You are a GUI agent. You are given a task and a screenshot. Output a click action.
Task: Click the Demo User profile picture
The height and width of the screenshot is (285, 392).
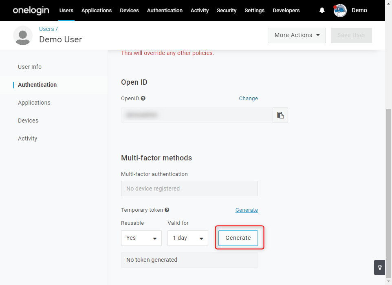(x=23, y=35)
